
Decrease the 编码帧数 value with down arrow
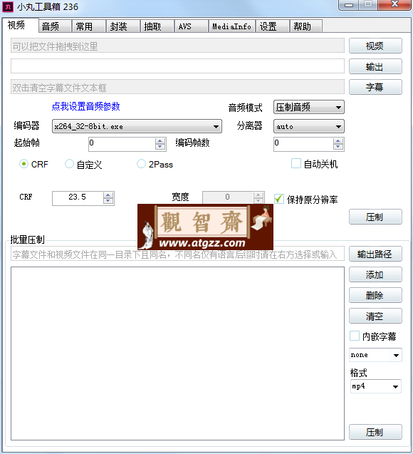(x=338, y=147)
